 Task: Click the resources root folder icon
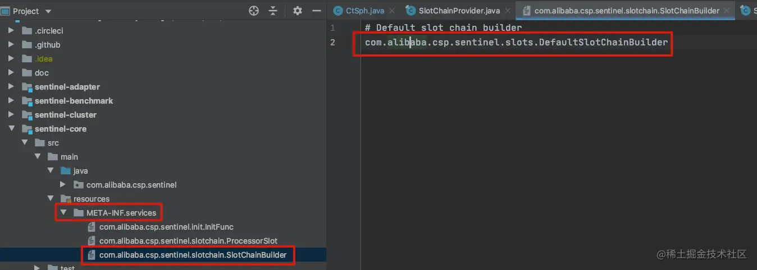click(x=66, y=199)
